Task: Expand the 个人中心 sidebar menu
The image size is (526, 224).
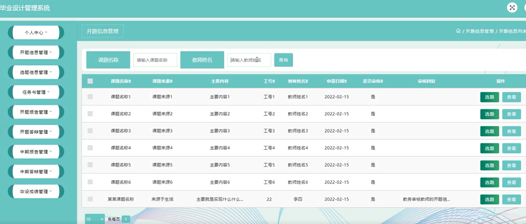Action: (36, 33)
